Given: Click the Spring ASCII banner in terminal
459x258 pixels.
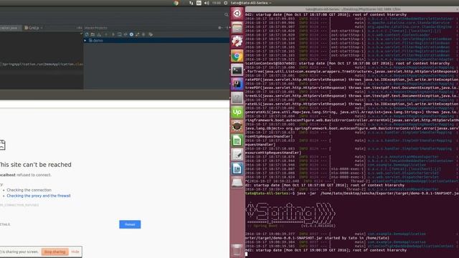Looking at the screenshot, I should click(290, 214).
